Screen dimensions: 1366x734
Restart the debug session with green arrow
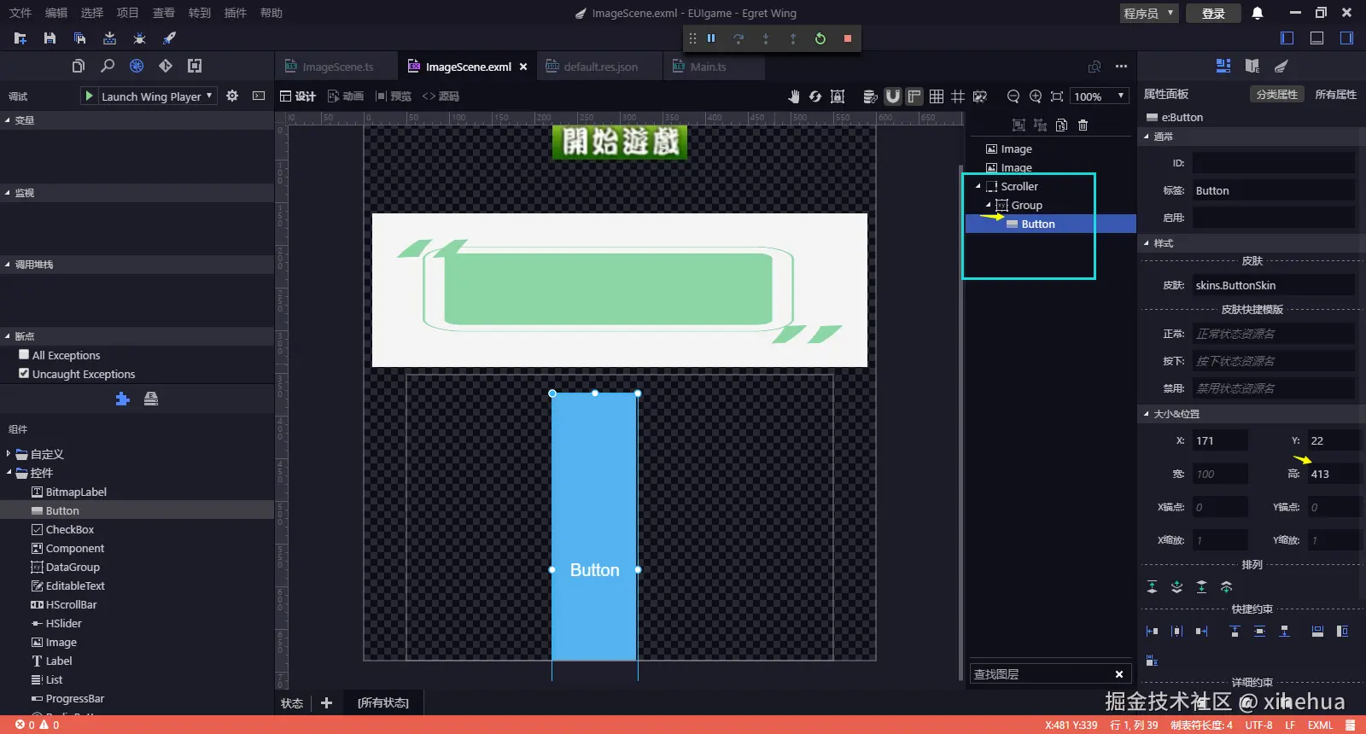820,38
